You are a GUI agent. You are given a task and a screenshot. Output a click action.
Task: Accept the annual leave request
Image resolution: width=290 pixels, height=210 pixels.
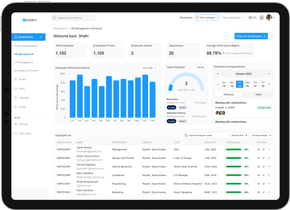pos(171,121)
